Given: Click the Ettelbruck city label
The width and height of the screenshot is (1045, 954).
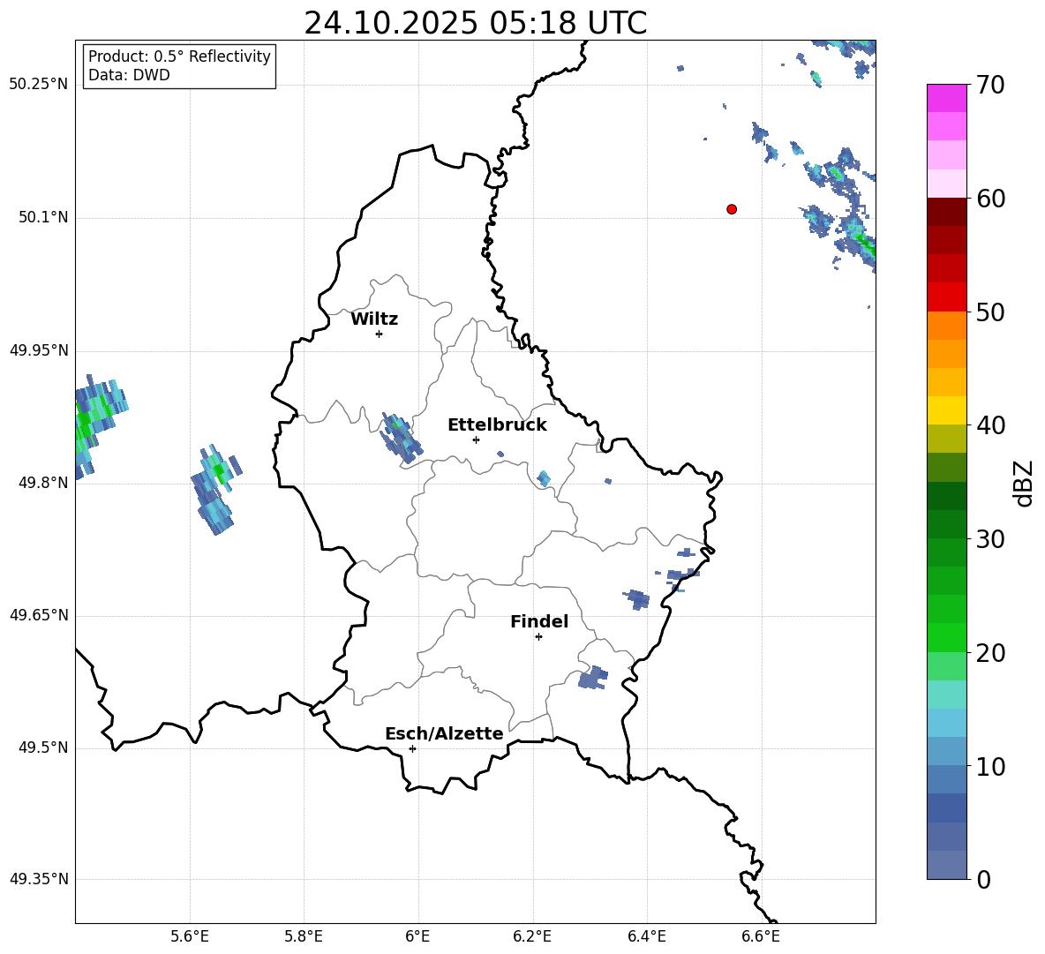Looking at the screenshot, I should pos(497,425).
